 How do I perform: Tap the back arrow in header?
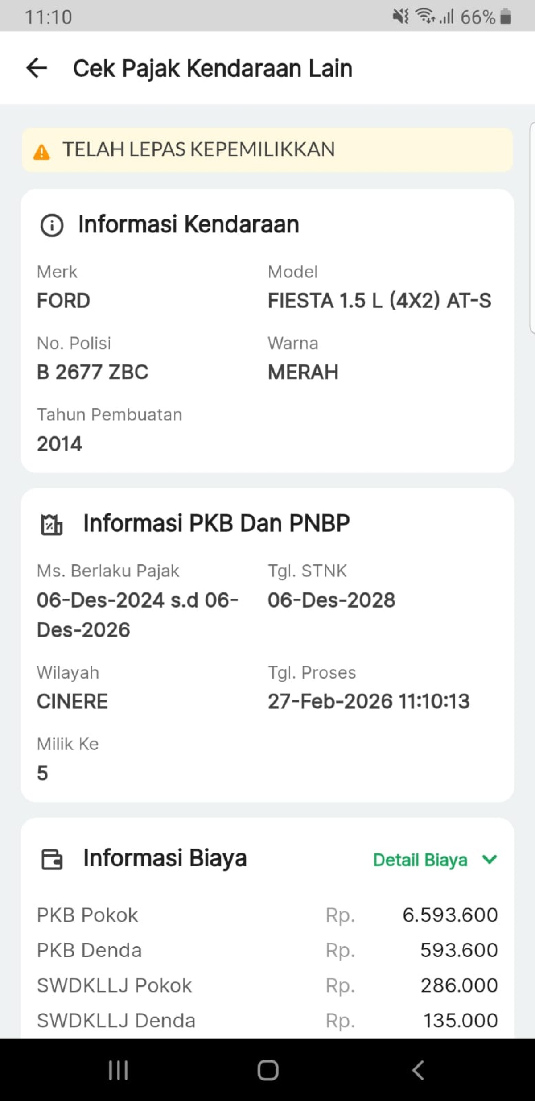click(x=37, y=68)
